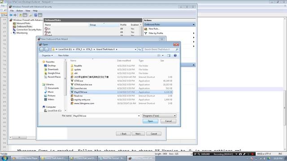This screenshot has height=161, width=287.
Task: Refresh the Grand Theft Auto V folder view
Action: coord(139,49)
